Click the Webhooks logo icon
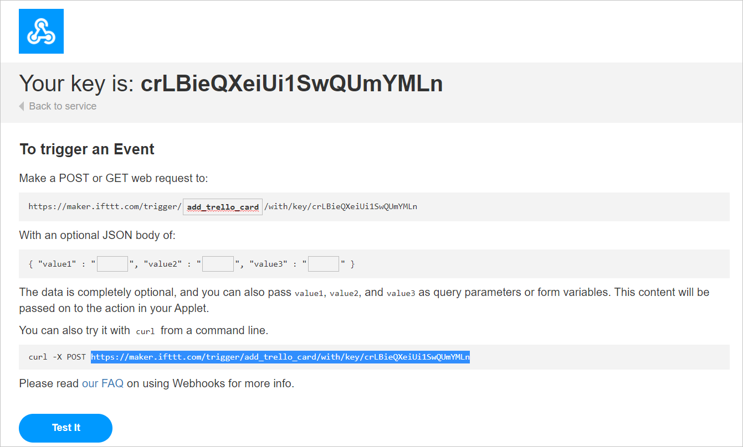The image size is (743, 447). tap(41, 32)
